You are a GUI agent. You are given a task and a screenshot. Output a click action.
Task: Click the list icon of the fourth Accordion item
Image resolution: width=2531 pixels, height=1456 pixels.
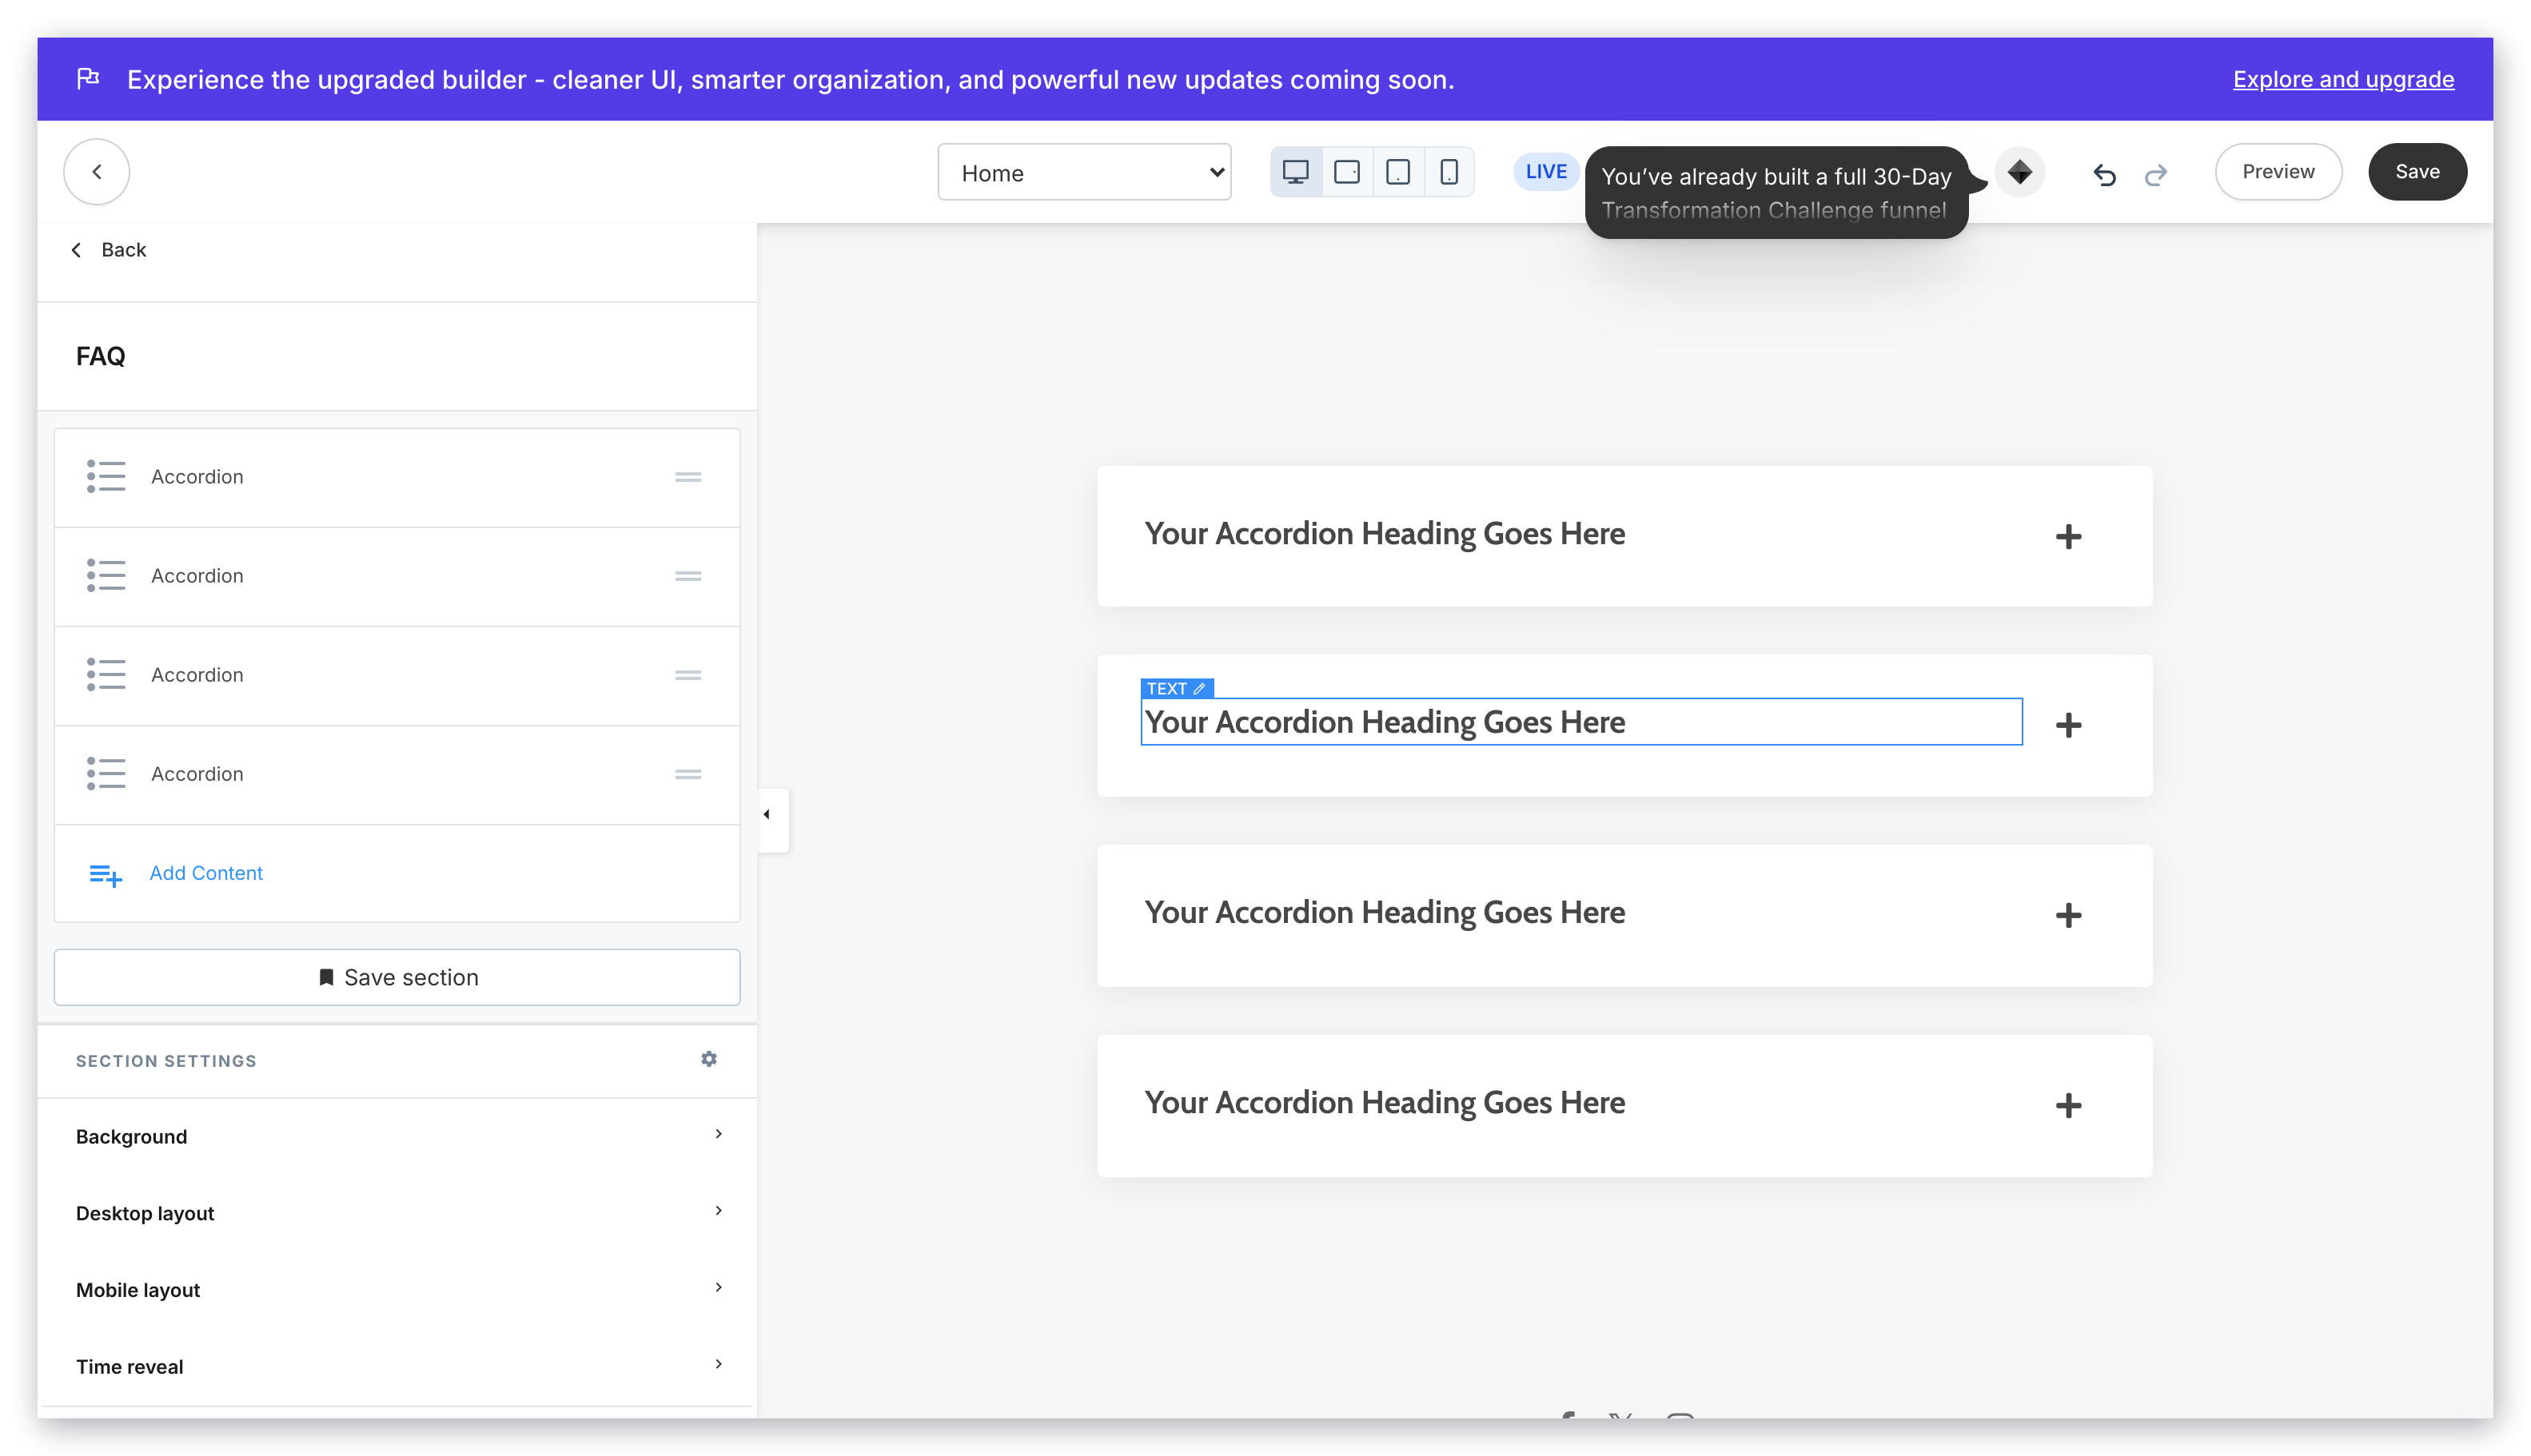tap(105, 774)
